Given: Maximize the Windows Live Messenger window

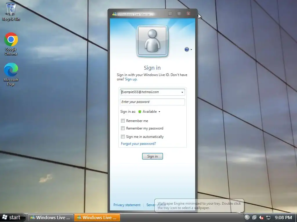Looking at the screenshot, I should 179,14.
